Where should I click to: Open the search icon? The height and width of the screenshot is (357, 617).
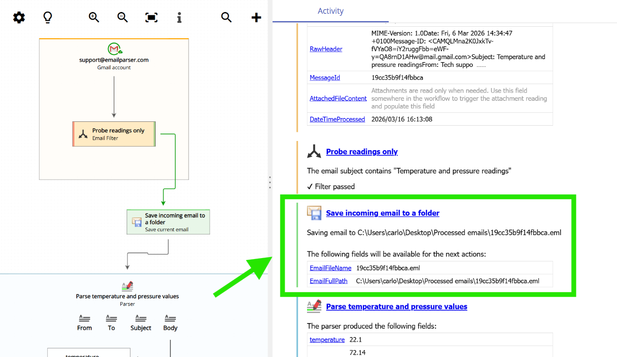pyautogui.click(x=226, y=17)
